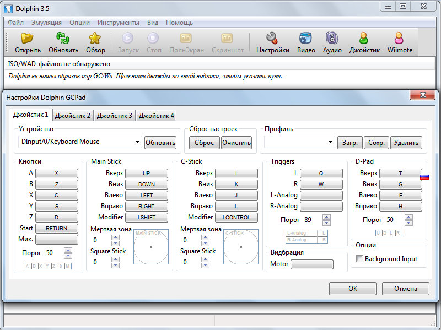
Task: Click the empty Мик. mapping button
Action: tap(57, 240)
